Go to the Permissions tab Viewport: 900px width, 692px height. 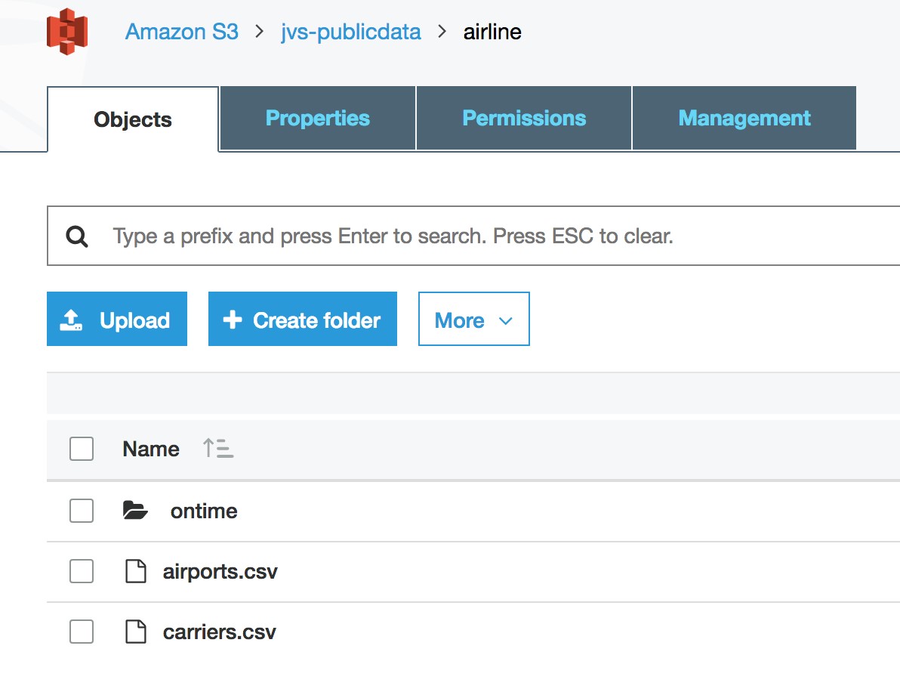pos(524,119)
